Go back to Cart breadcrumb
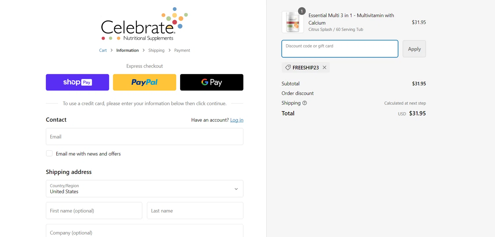495x237 pixels. click(x=103, y=50)
